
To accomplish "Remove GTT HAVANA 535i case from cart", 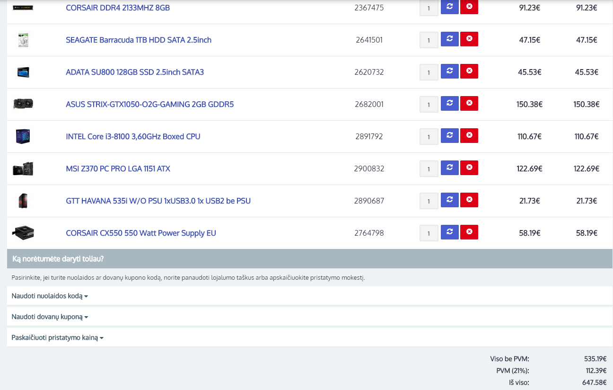I will pos(469,200).
